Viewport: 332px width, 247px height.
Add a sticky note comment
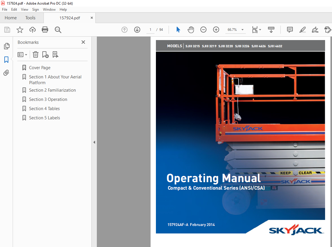[x=290, y=30]
